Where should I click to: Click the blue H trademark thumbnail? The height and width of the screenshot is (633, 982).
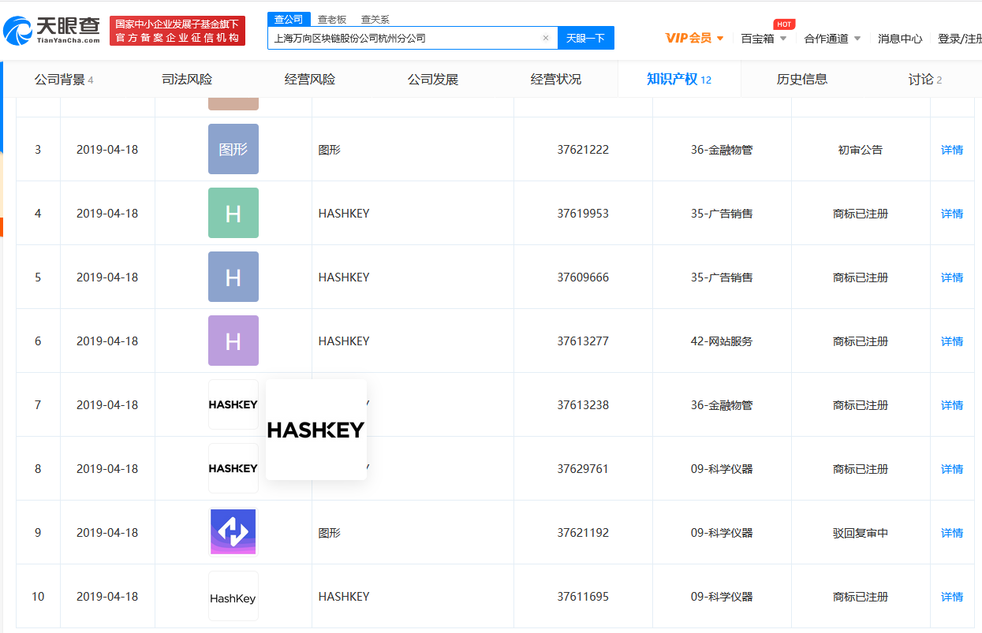pos(233,277)
